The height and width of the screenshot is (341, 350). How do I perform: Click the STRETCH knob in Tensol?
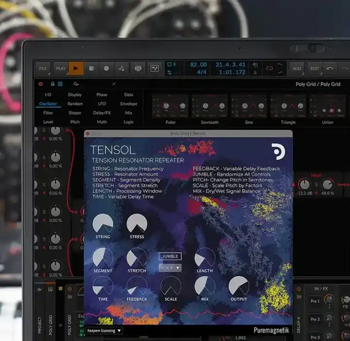point(137,258)
